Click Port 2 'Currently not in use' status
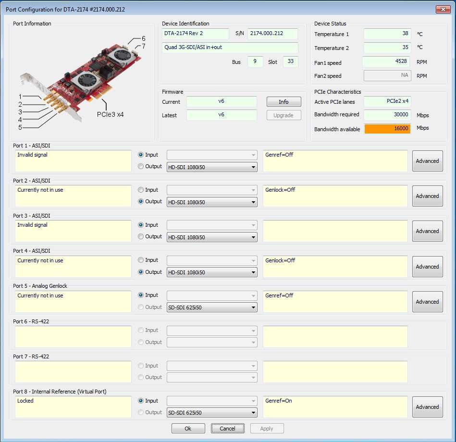Viewport: 456px width, 442px height. click(40, 190)
